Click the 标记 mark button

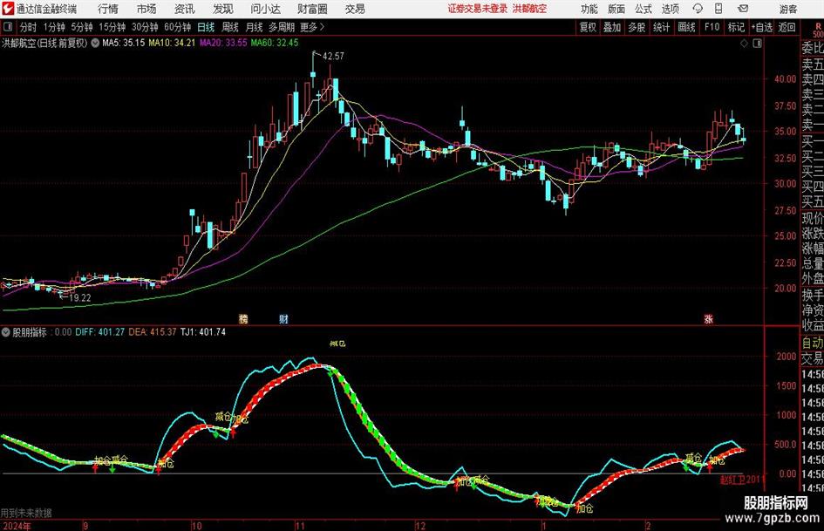736,27
